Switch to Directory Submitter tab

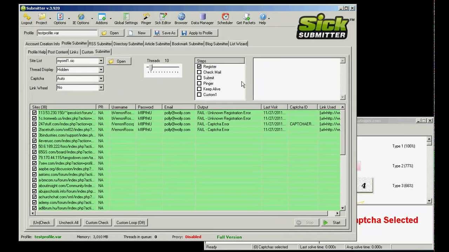pyautogui.click(x=128, y=44)
